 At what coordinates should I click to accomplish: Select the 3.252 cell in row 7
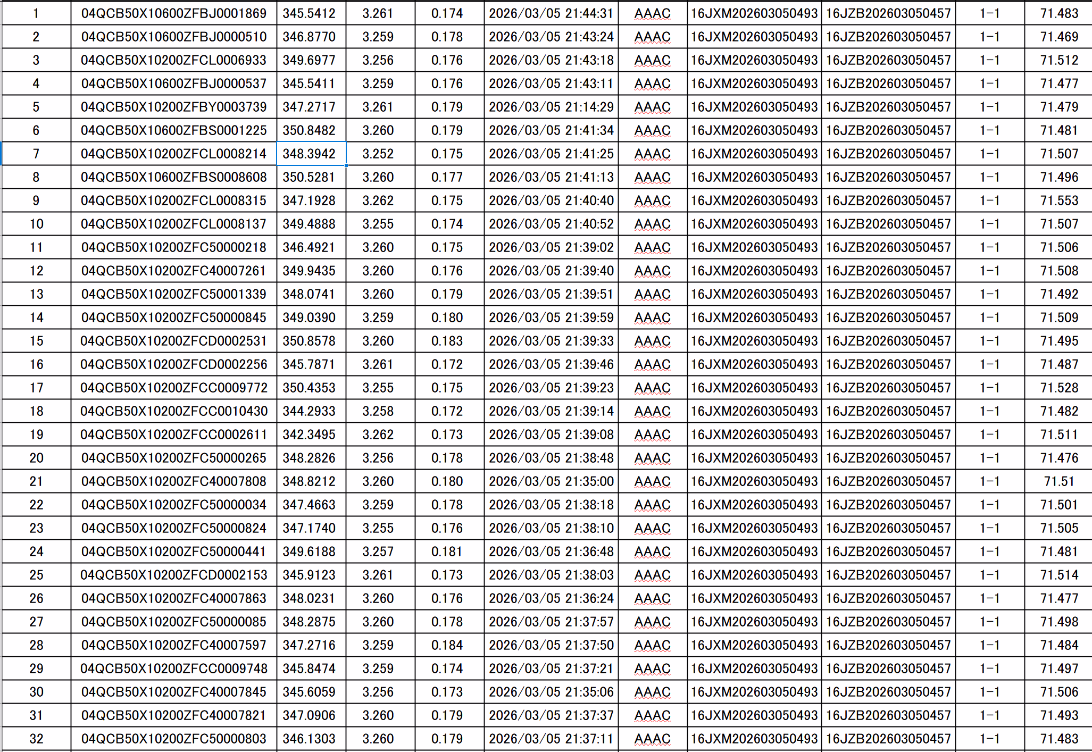(x=380, y=154)
